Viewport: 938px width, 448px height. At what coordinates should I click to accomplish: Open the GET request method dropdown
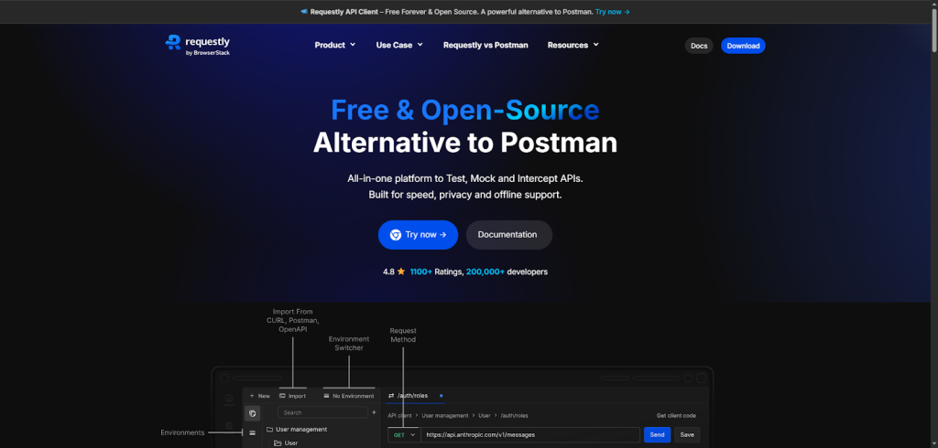[x=403, y=435]
